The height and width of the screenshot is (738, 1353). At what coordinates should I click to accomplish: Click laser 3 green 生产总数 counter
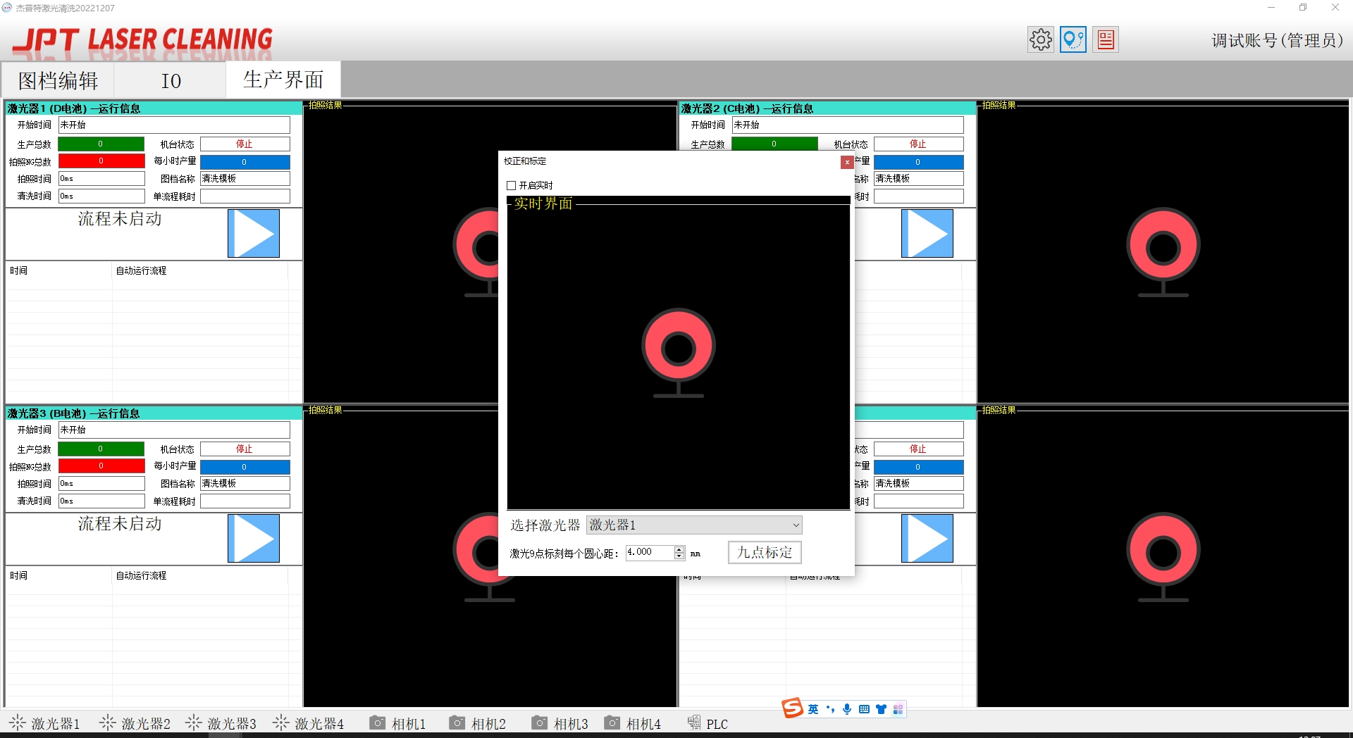click(x=101, y=449)
